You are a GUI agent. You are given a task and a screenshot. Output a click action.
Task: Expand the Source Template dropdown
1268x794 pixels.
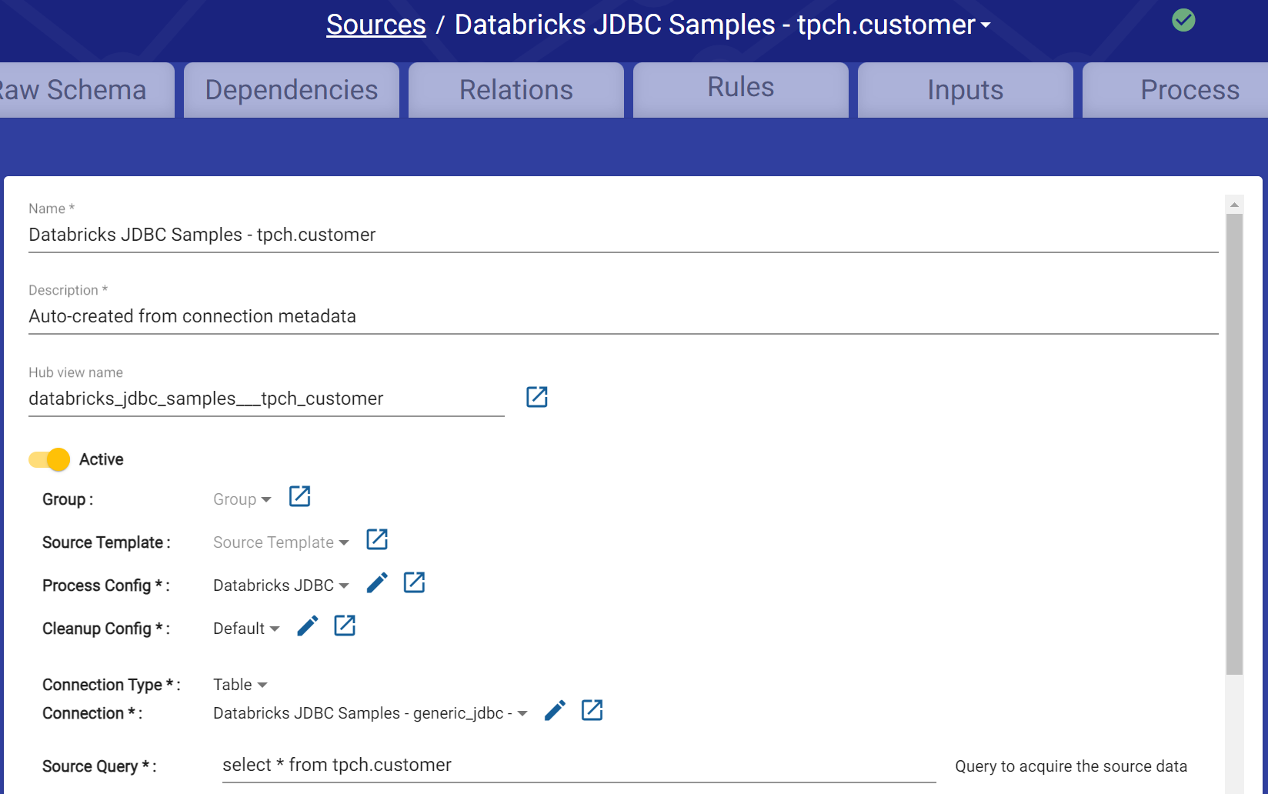pyautogui.click(x=281, y=542)
